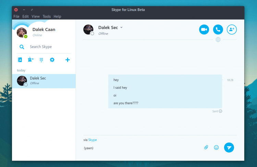This screenshot has height=167, width=257.
Task: Open Dalek Caan profile avatar
Action: pos(22,32)
